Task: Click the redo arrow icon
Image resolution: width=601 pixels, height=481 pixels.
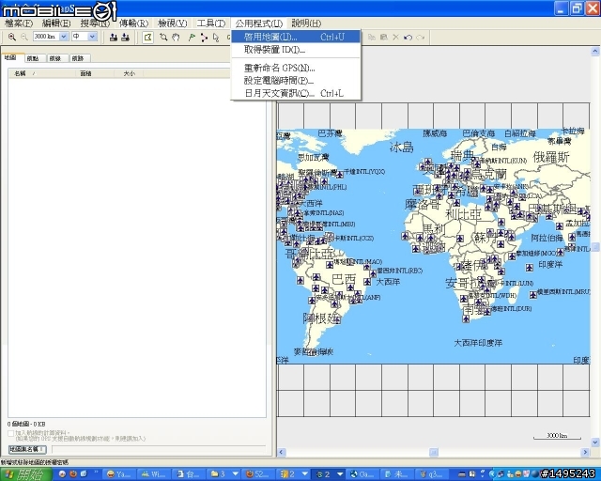Action: (x=421, y=38)
